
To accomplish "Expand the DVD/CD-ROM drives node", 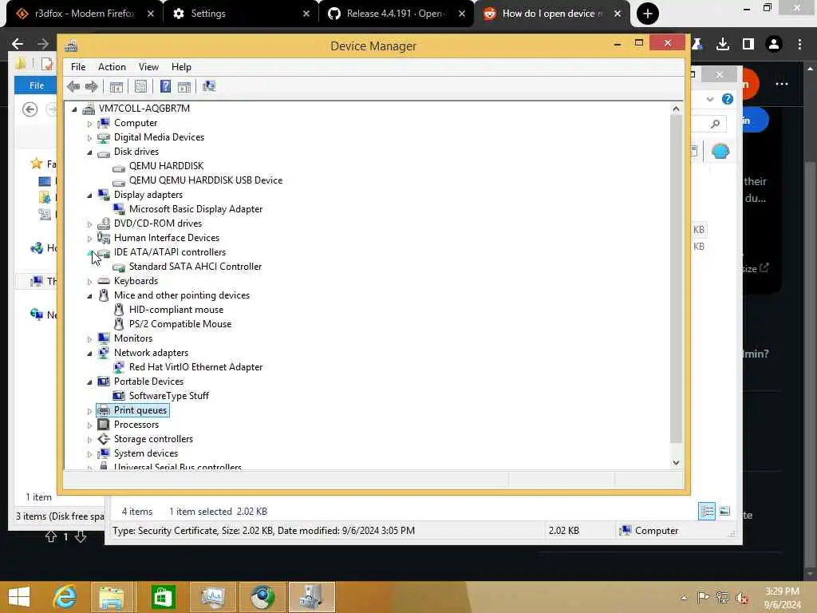I will click(x=89, y=224).
